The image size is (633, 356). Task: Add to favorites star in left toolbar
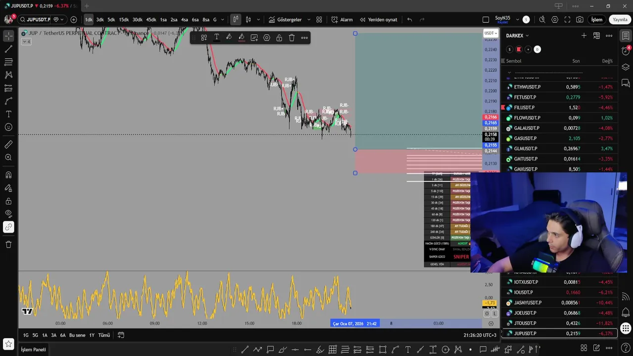click(8, 343)
